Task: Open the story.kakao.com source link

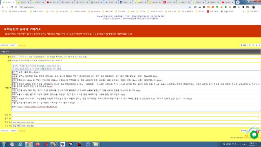Action: (37, 107)
